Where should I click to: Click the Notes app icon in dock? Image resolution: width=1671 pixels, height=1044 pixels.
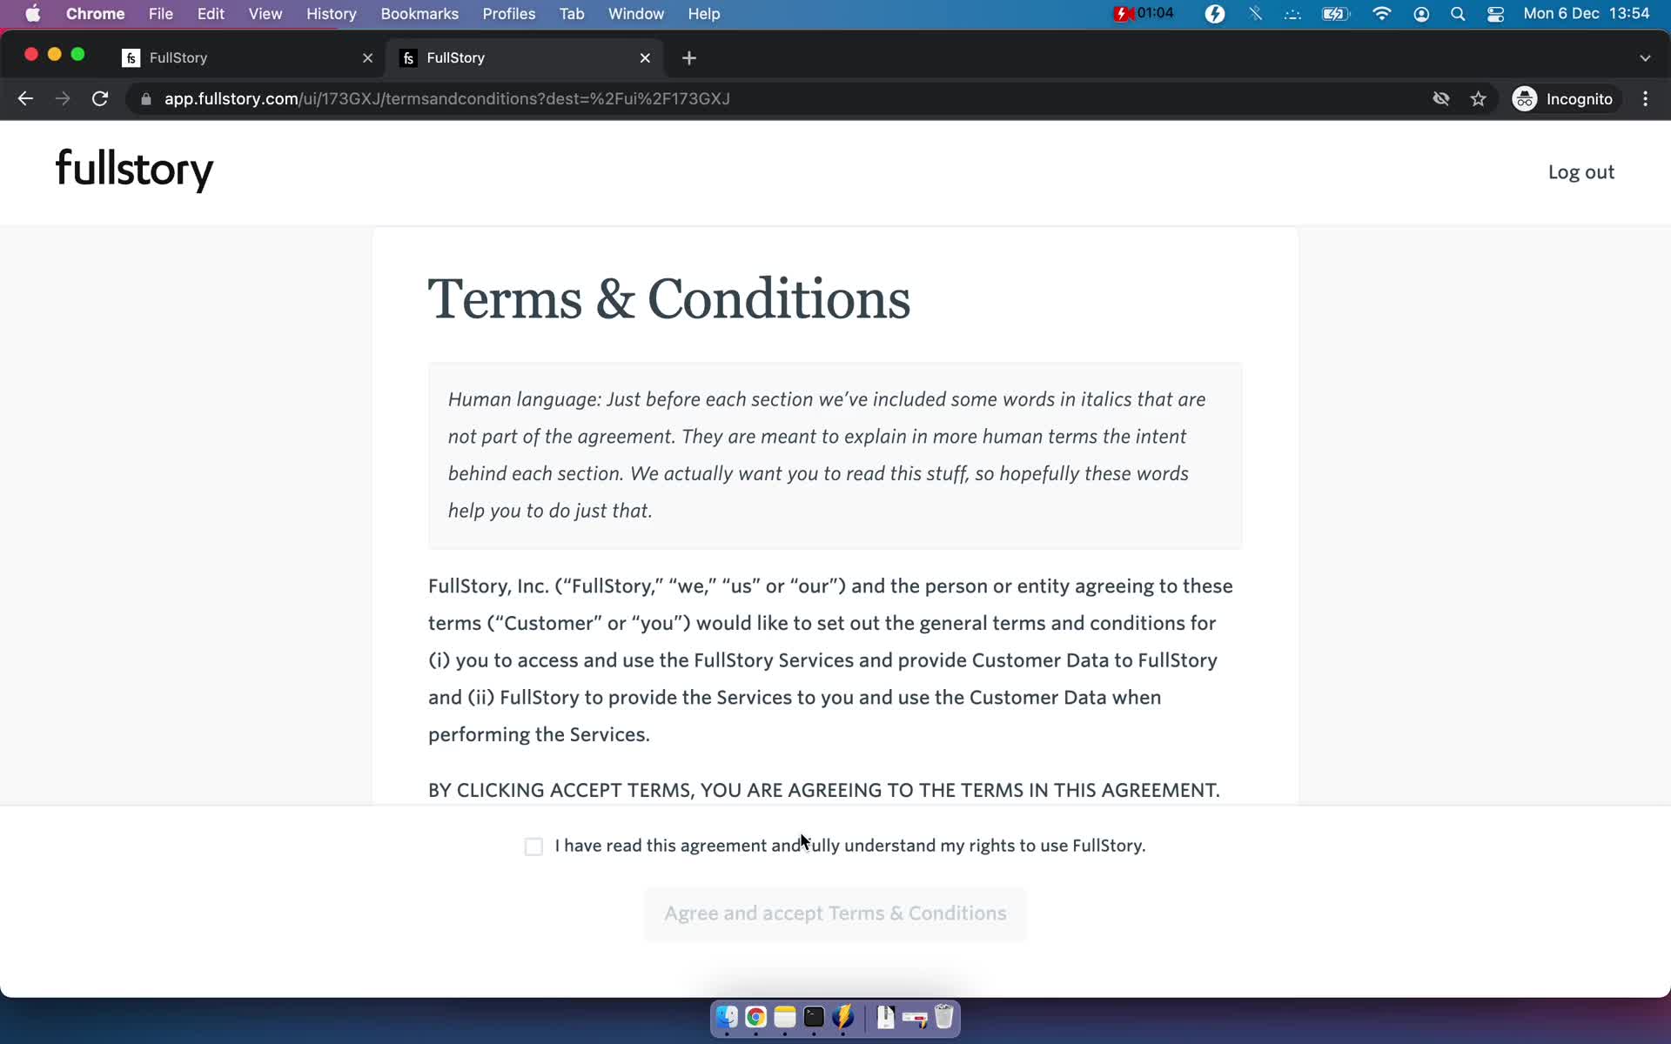783,1018
